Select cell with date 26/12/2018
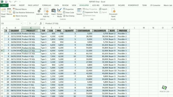This screenshot has width=173, height=97. click(x=15, y=45)
